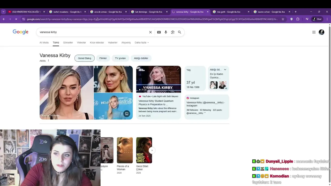The image size is (331, 186).
Task: Show next movies with the arrow
Action: 152,150
